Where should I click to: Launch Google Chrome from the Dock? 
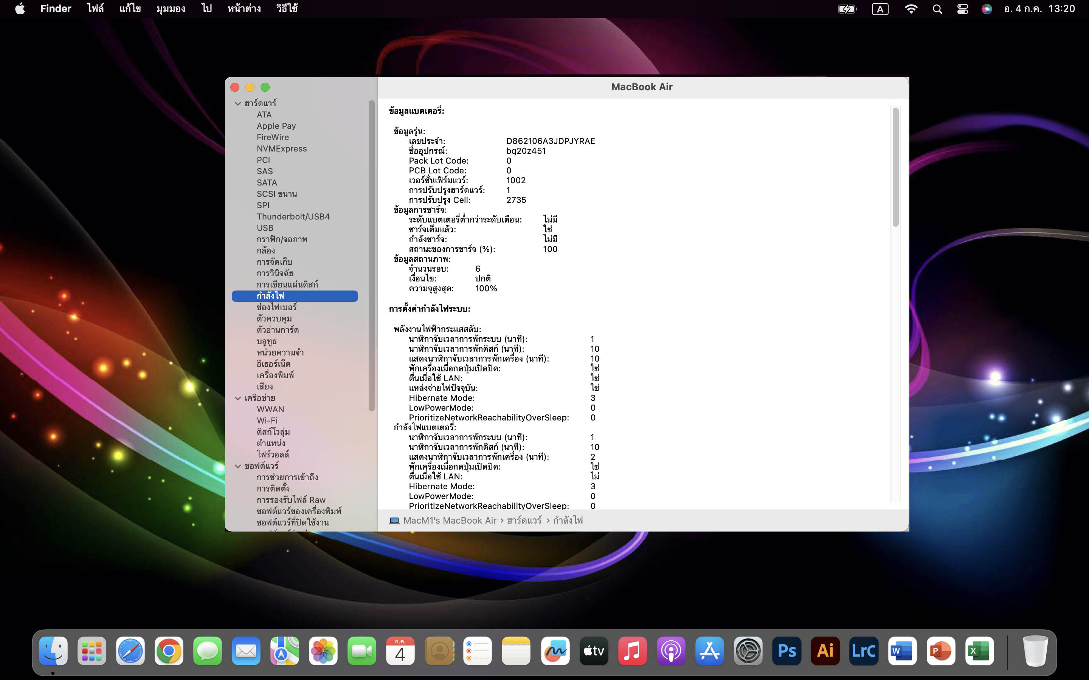(169, 651)
